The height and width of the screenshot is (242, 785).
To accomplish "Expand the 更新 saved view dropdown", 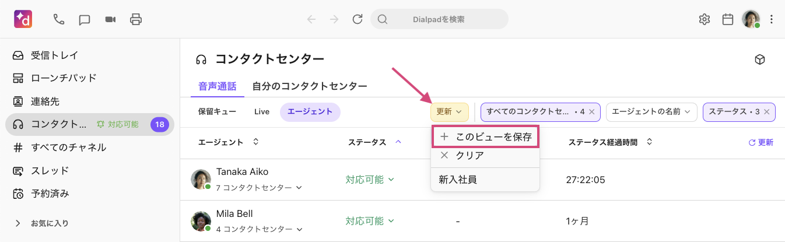I will tap(449, 111).
